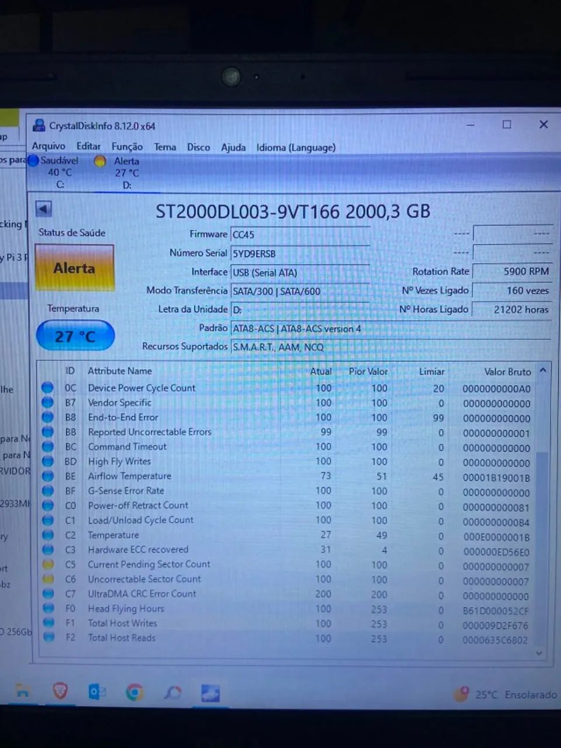Click the status icon for High Fly Writes
Viewport: 561px width, 748px height.
click(x=48, y=461)
